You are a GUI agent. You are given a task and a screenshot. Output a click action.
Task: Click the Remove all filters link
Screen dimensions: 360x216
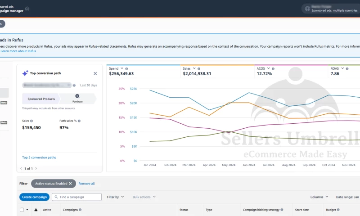(x=86, y=184)
